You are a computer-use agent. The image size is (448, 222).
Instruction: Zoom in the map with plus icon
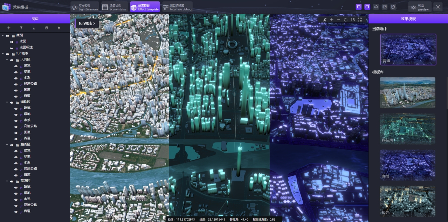[x=332, y=20]
